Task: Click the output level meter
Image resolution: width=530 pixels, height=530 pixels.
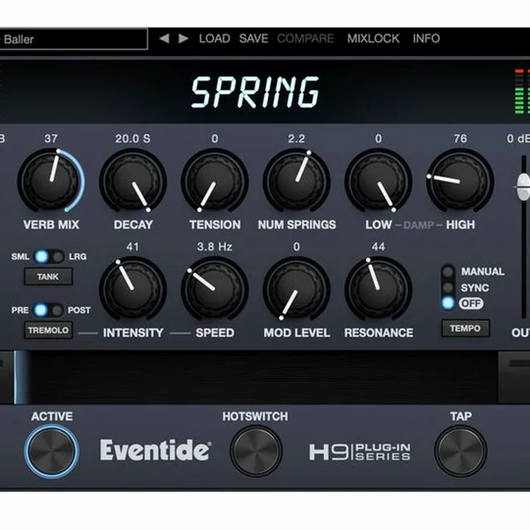Action: click(x=523, y=92)
